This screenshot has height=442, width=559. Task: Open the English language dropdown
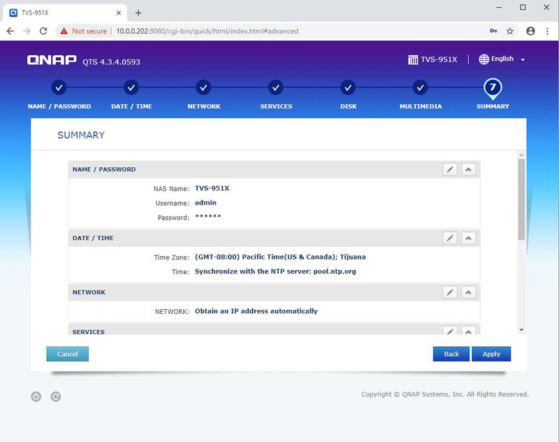point(507,59)
